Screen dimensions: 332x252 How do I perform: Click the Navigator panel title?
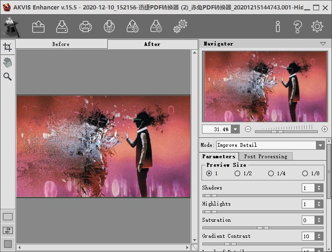click(x=218, y=44)
